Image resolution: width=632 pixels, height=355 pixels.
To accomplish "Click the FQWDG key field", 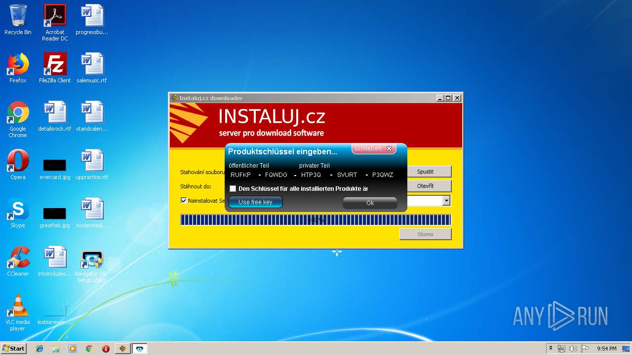I will pos(276,175).
